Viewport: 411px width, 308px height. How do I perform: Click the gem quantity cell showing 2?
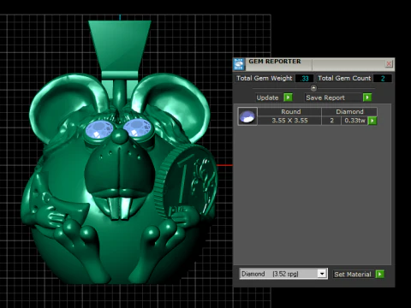(331, 121)
